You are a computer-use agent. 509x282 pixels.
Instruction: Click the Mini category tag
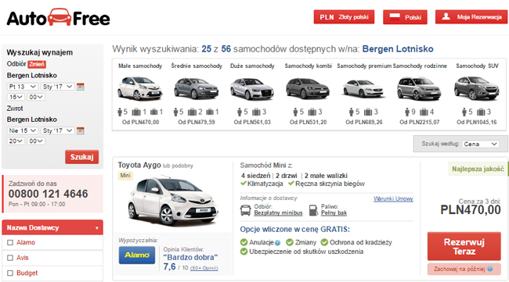pyautogui.click(x=125, y=176)
